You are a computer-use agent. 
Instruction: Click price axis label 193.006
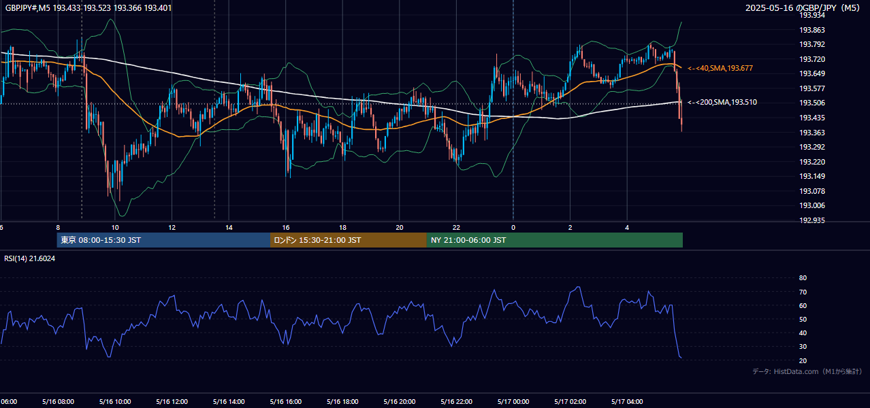pos(812,205)
